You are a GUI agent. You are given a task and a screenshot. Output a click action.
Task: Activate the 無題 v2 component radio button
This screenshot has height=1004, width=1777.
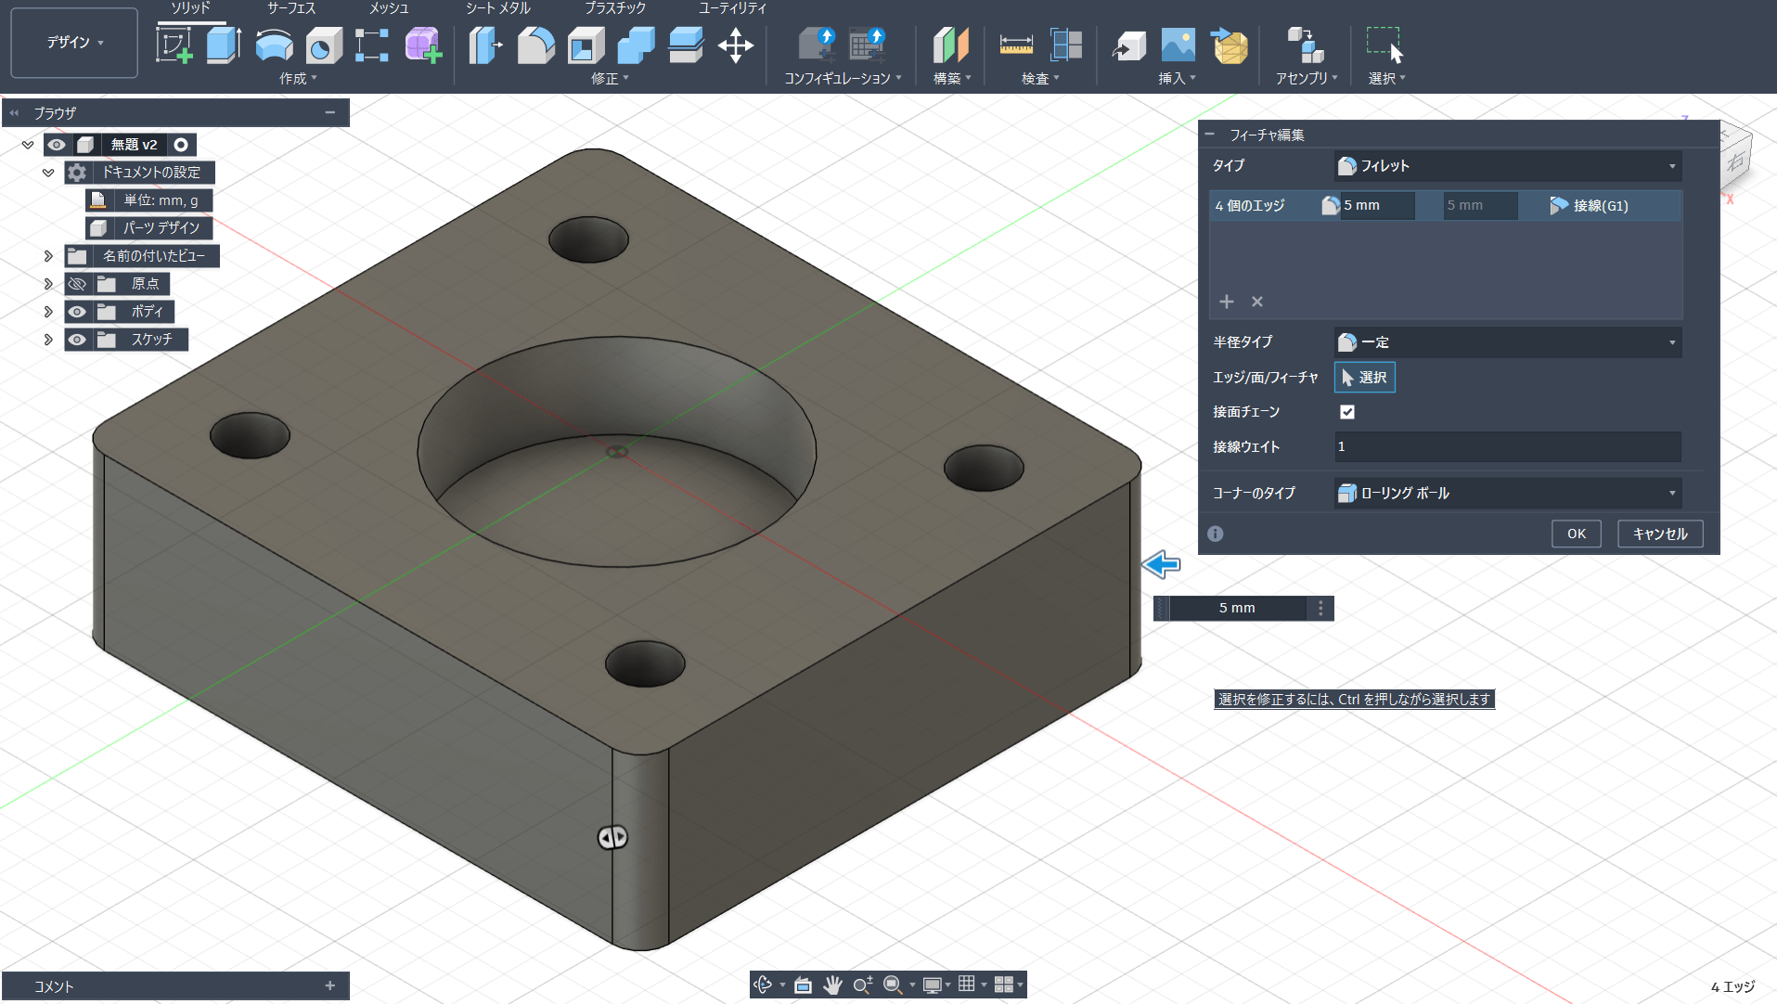181,145
